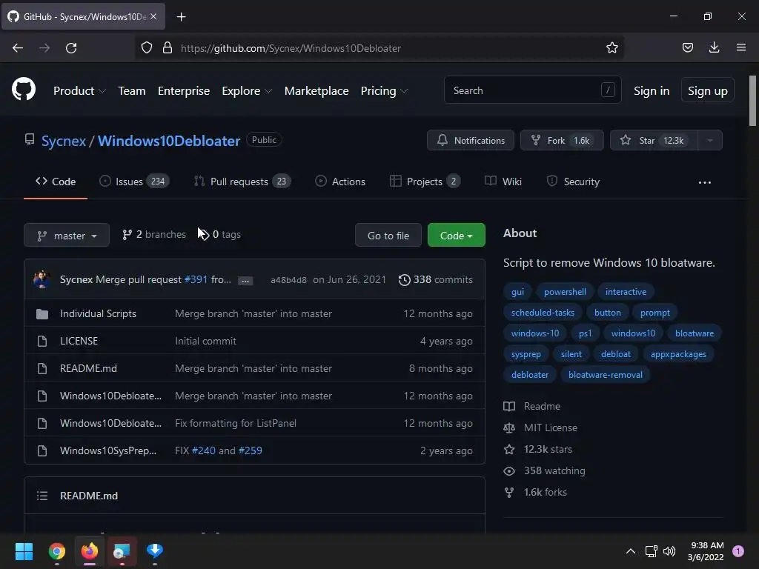Click the GitHub Octocat logo
This screenshot has height=569, width=759.
[24, 90]
